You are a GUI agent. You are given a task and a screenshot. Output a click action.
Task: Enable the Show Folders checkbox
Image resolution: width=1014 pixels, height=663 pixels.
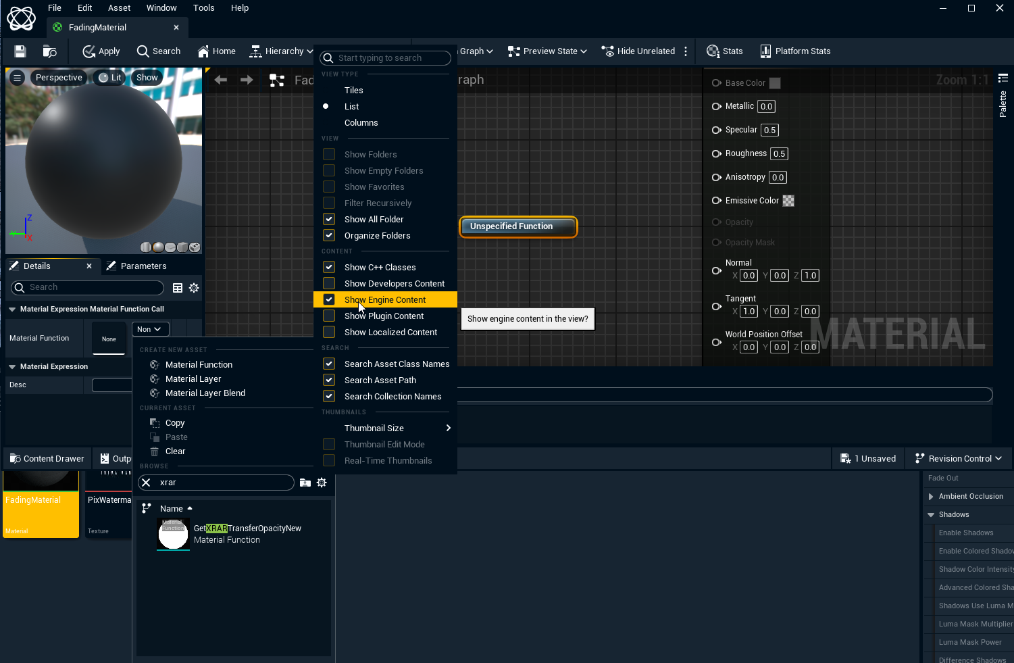tap(329, 155)
